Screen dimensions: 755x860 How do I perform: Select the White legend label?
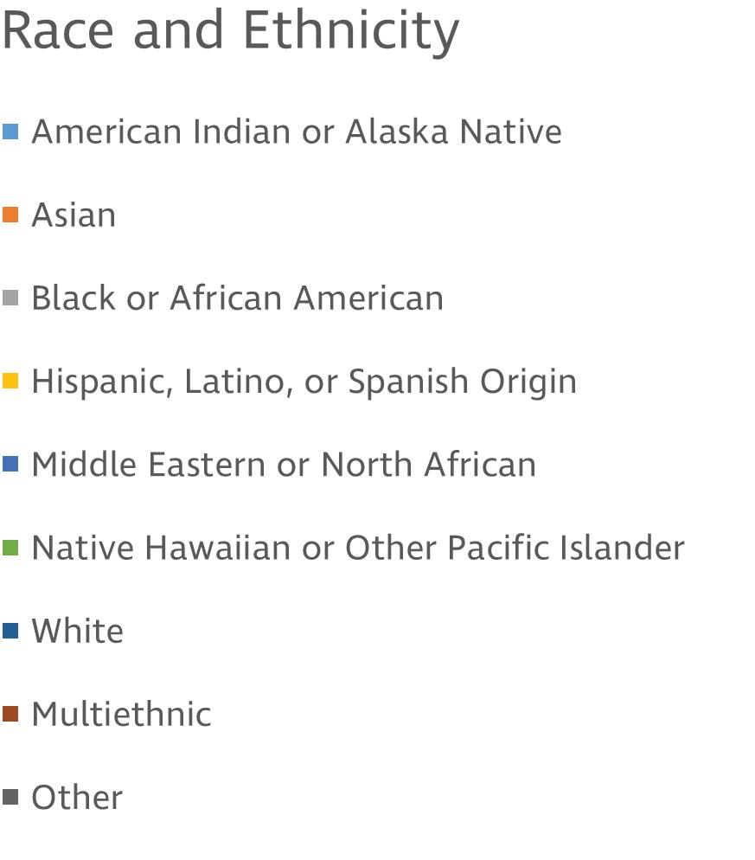coord(77,631)
